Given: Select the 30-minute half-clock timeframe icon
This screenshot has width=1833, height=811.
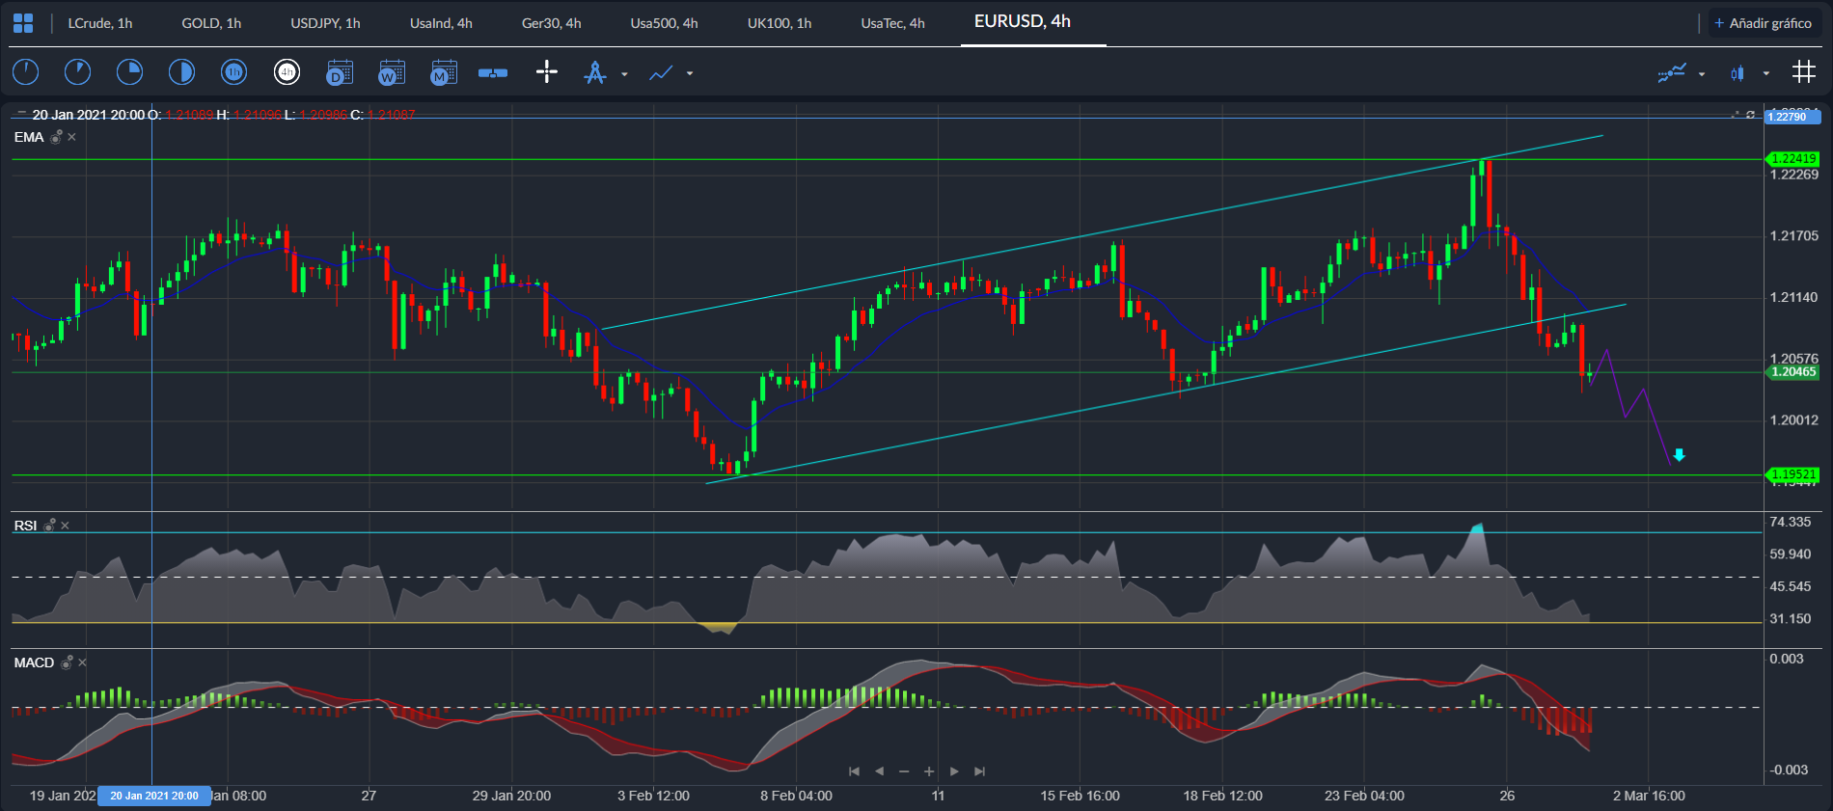Looking at the screenshot, I should 181,72.
